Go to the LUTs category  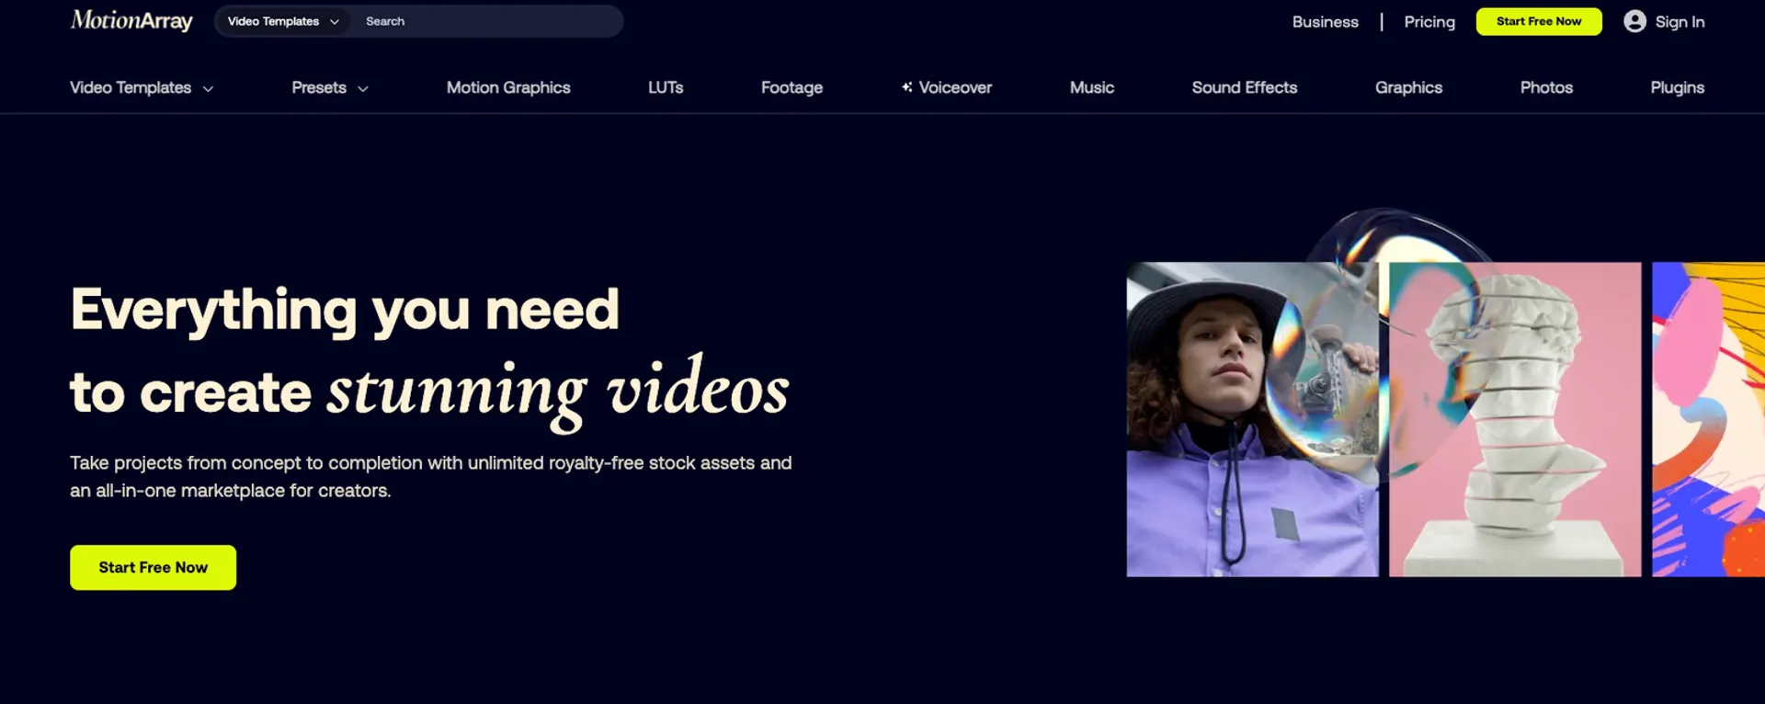665,87
